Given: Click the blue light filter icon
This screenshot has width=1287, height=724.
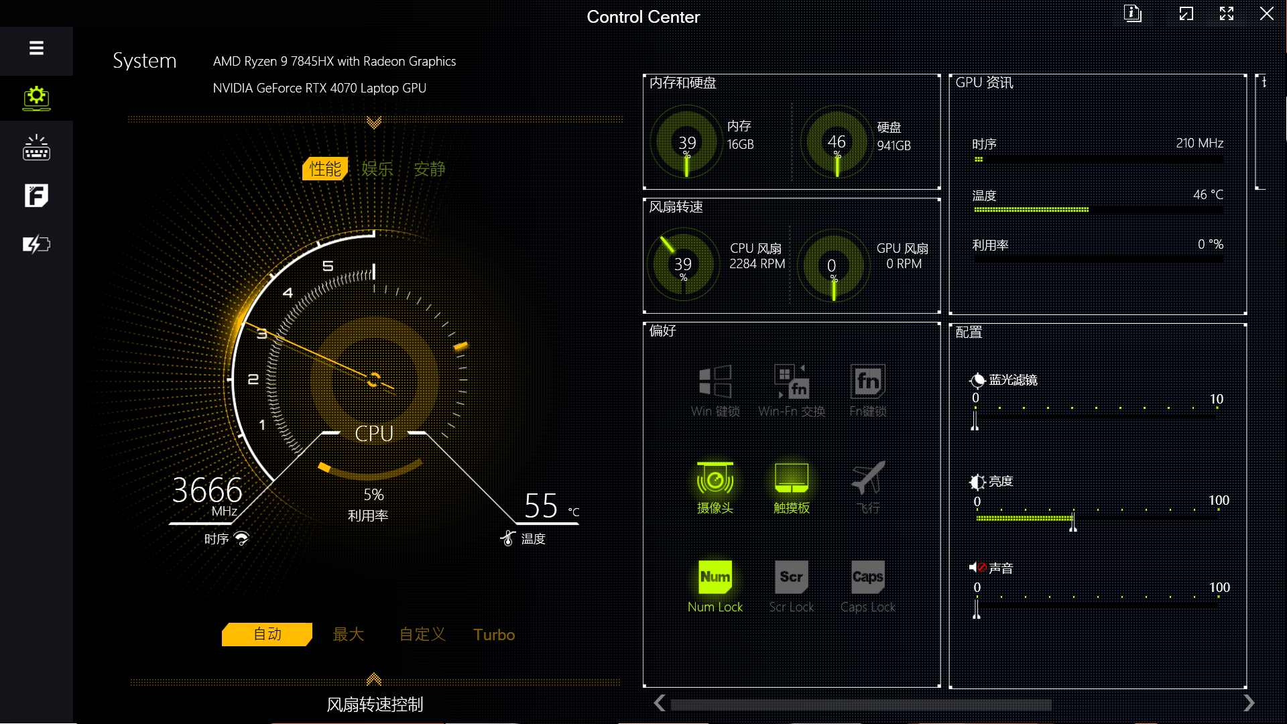Looking at the screenshot, I should pos(977,380).
